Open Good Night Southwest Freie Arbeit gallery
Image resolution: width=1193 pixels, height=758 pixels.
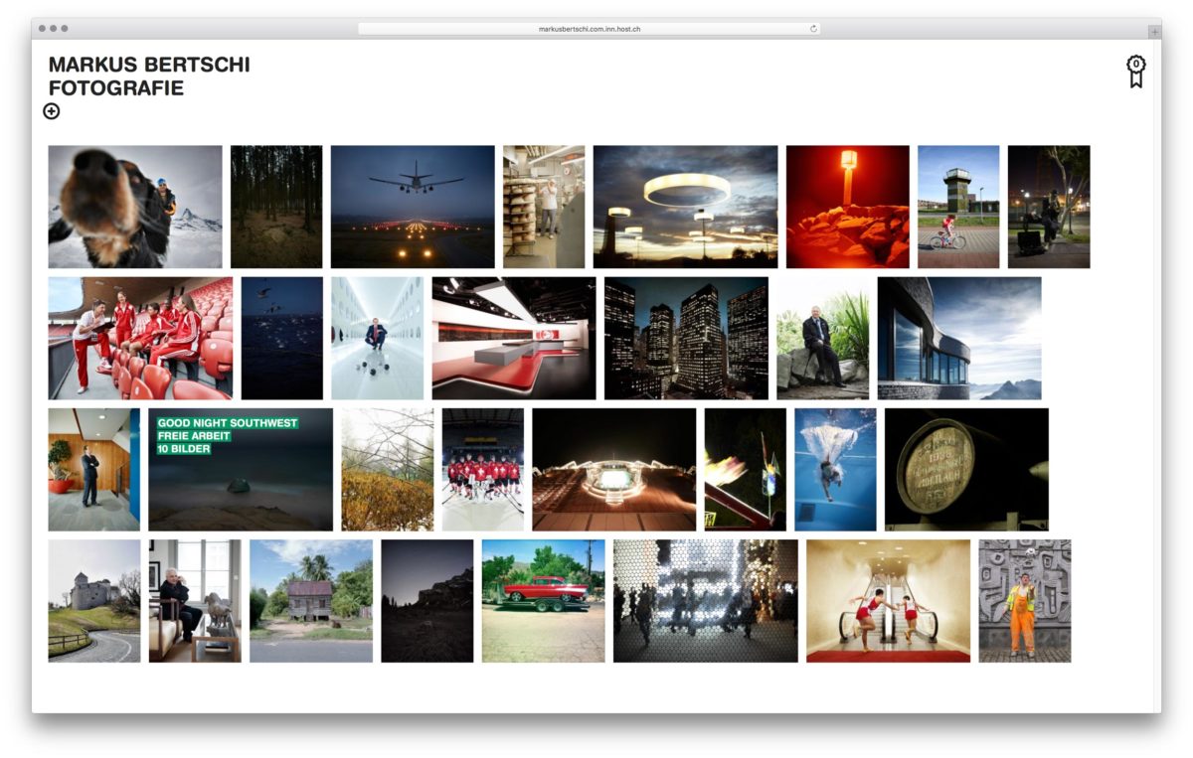pyautogui.click(x=240, y=469)
